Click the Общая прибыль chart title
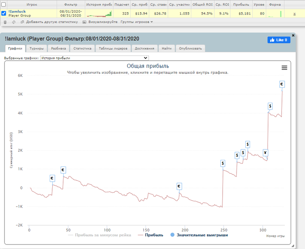 (x=148, y=66)
